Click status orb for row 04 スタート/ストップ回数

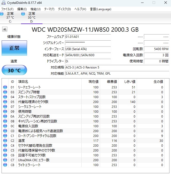point(5,97)
